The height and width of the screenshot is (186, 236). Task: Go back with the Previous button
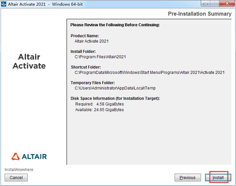[188, 178]
